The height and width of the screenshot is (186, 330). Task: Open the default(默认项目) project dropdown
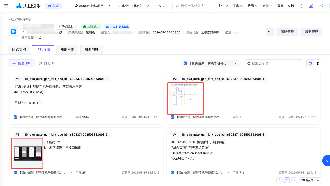tap(92, 6)
